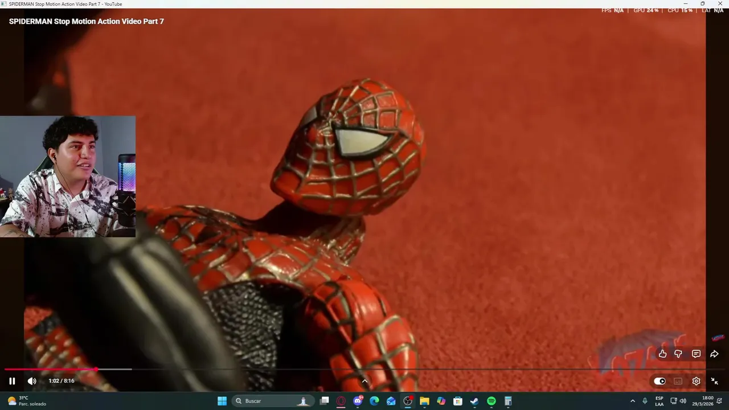Open File Explorer from the taskbar
This screenshot has width=729, height=410.
pos(424,401)
